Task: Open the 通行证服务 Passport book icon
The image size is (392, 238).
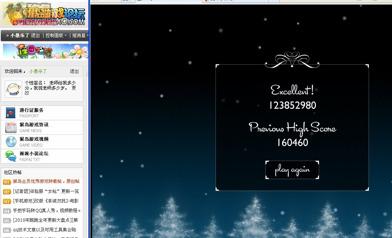Action: coord(10,113)
